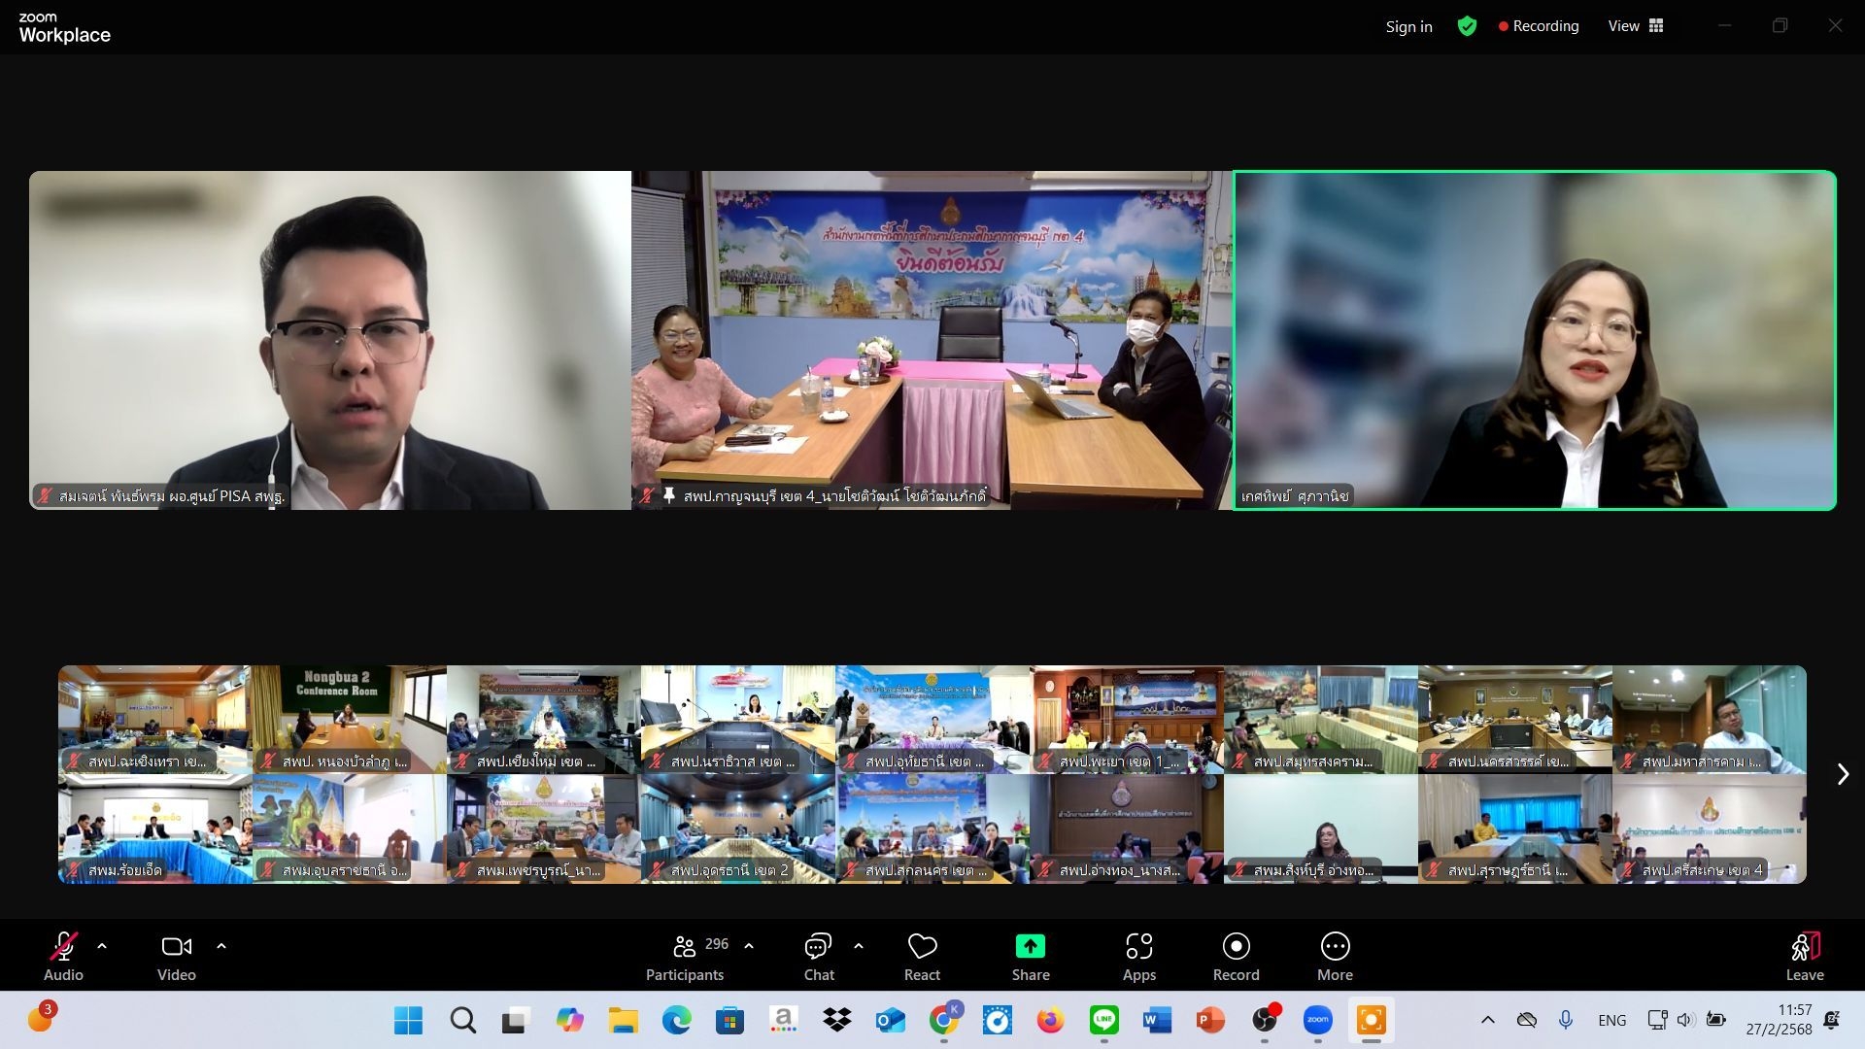Open Firefox from the taskbar
1865x1049 pixels.
[x=1050, y=1020]
